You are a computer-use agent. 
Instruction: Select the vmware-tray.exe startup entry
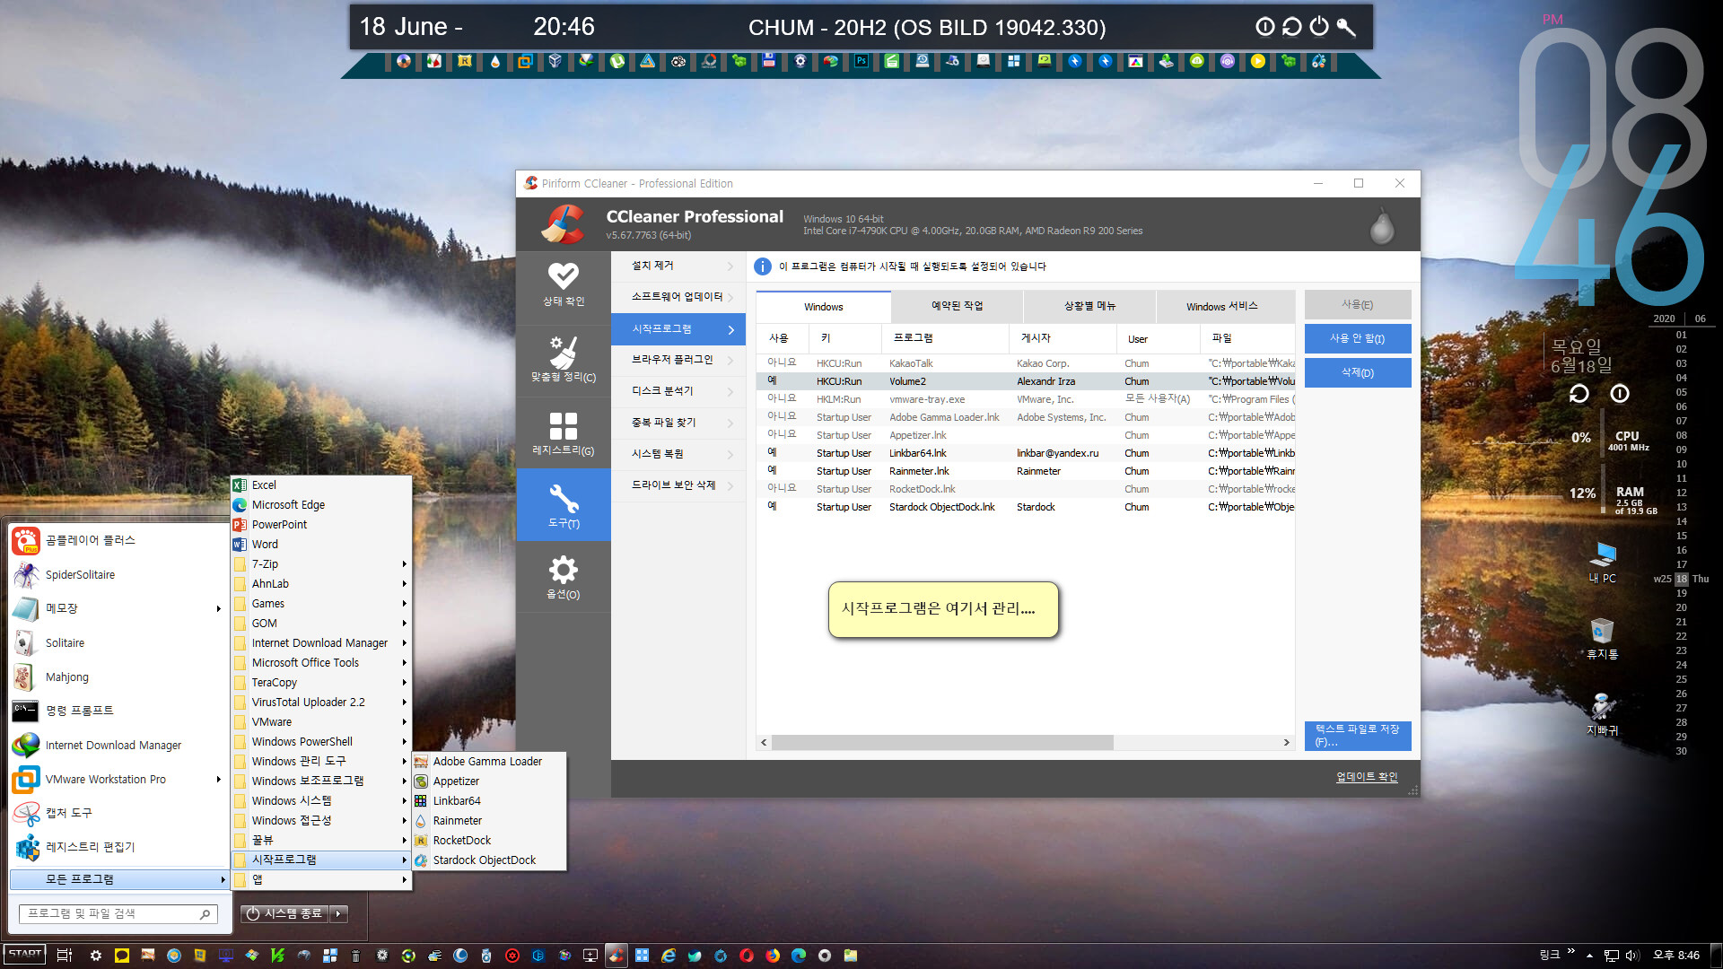(1025, 399)
